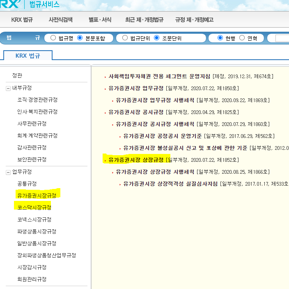This screenshot has width=289, height=289.
Task: Collapse the 업무규정 tree node
Action: pos(8,172)
